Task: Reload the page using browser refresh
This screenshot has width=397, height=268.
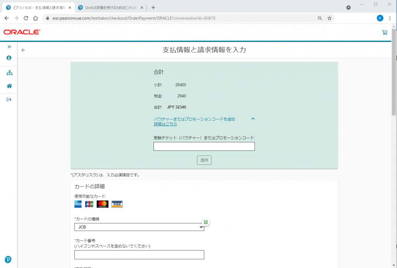Action: click(x=26, y=18)
